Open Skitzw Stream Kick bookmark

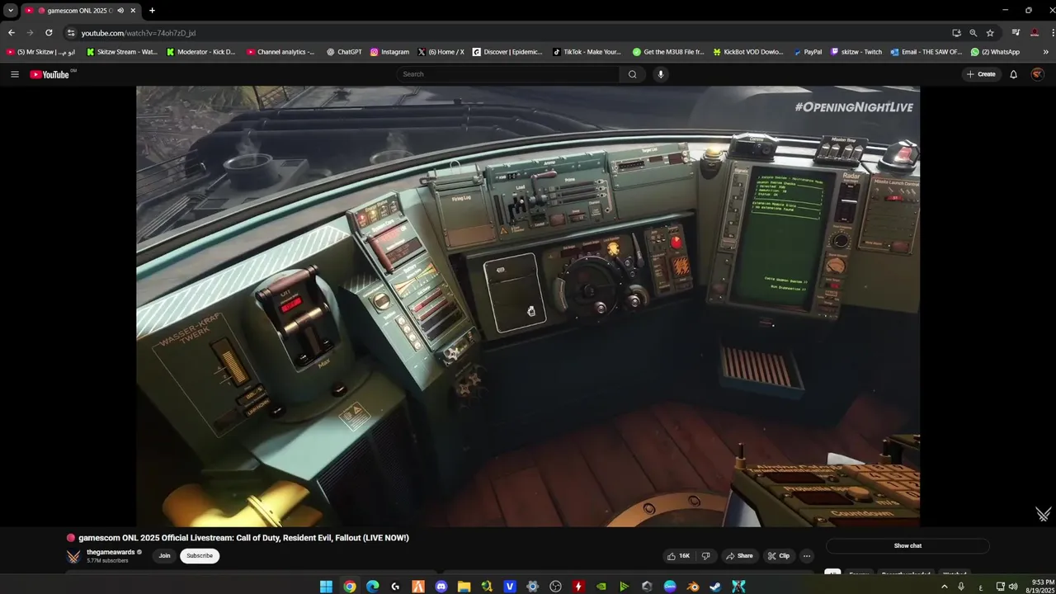pos(121,52)
